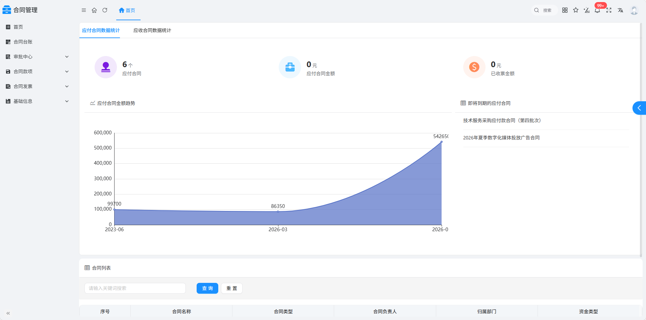
Task: Expand the 审批中心 menu chevron
Action: pos(67,57)
